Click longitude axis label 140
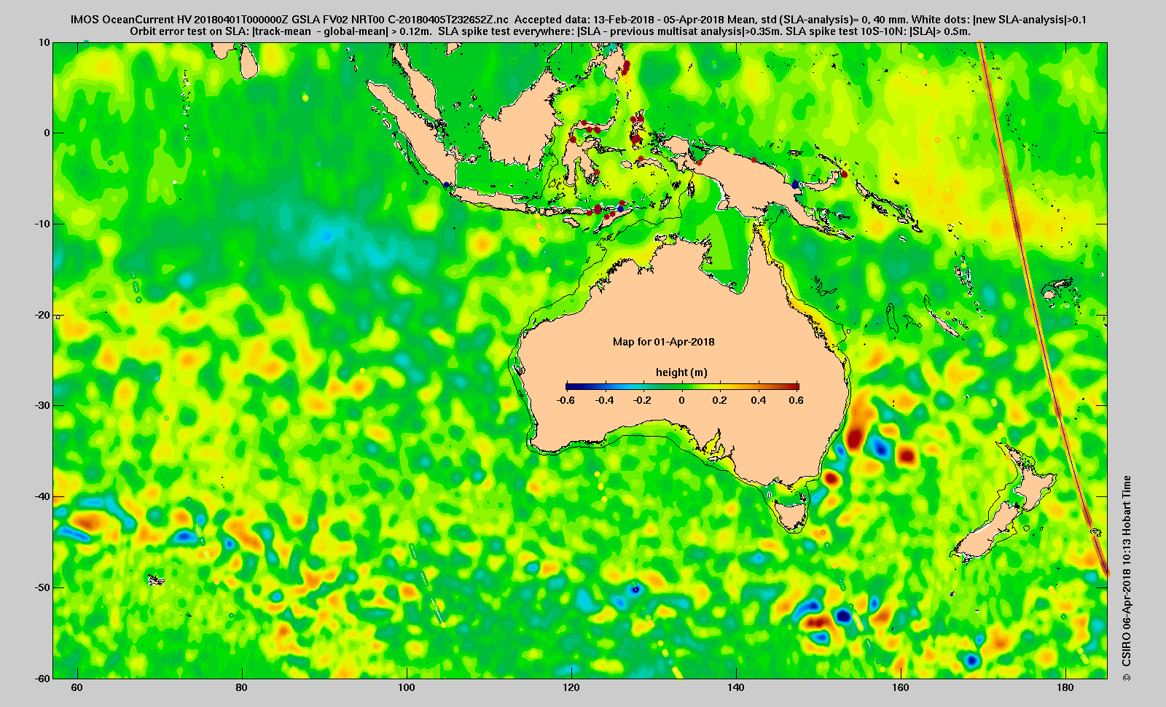Viewport: 1166px width, 707px height. pyautogui.click(x=736, y=687)
